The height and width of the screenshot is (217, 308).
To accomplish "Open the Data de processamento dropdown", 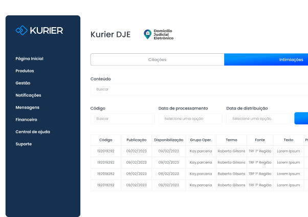I will (190, 119).
